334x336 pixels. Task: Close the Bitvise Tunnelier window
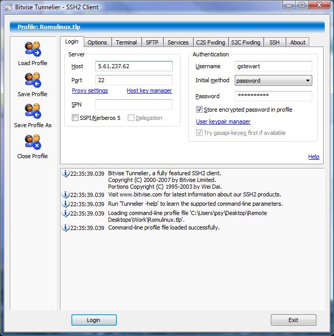[319, 5]
